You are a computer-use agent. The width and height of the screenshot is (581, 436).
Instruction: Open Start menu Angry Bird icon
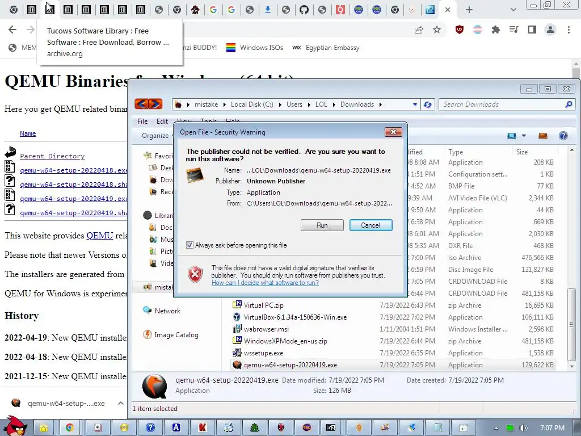[x=15, y=426]
